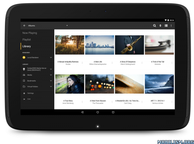Screen dimensions: 194x144
Task: Open the toolbar overflow menu dots
Action: pyautogui.click(x=171, y=26)
